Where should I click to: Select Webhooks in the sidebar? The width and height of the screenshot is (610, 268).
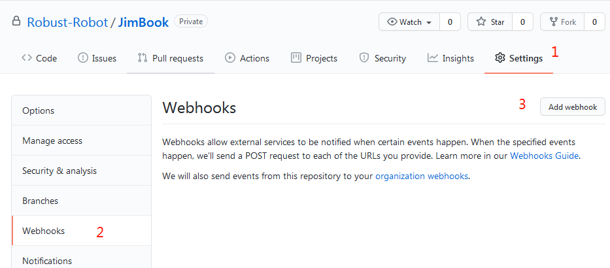tap(81, 231)
